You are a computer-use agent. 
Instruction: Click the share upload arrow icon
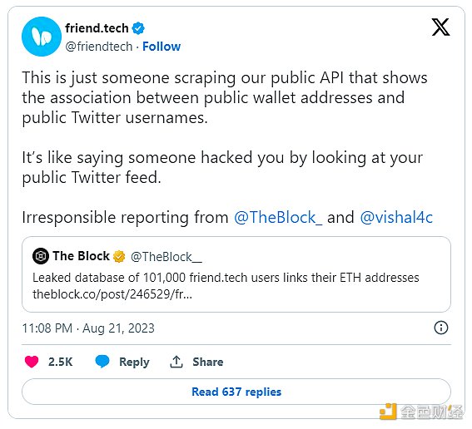[x=176, y=362]
